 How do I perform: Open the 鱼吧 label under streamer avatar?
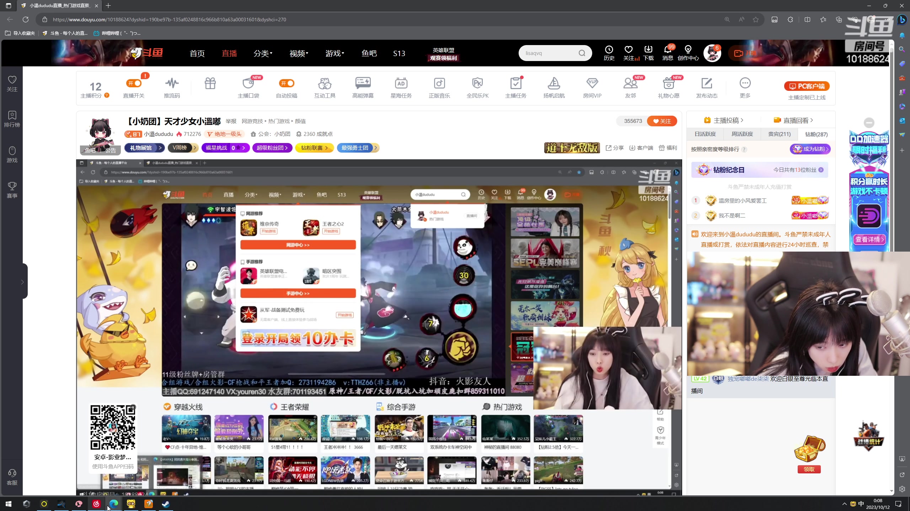coord(90,150)
